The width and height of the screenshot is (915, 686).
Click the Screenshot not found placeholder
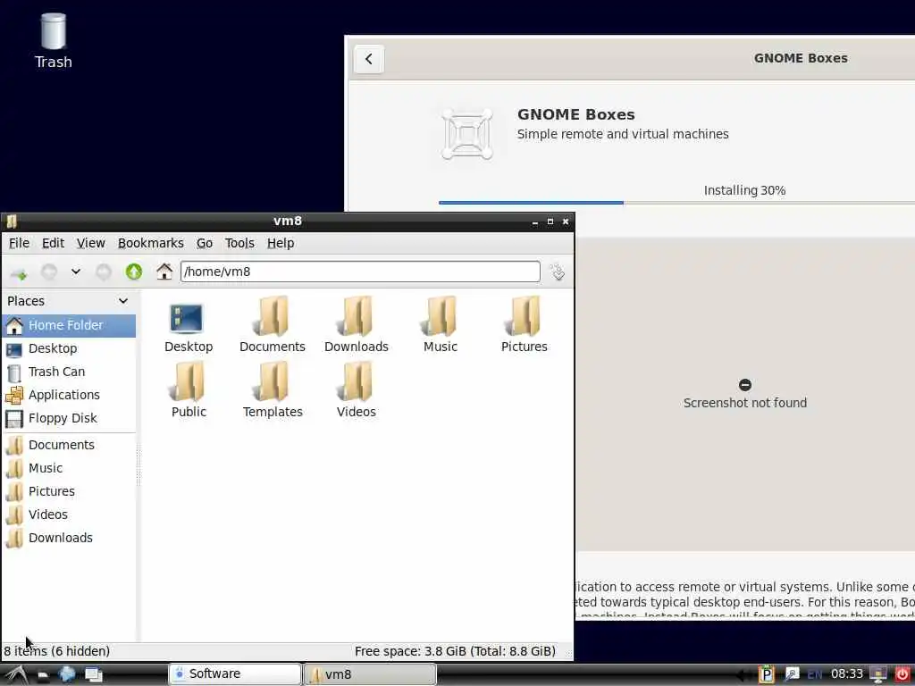745,395
